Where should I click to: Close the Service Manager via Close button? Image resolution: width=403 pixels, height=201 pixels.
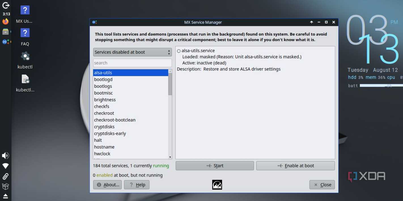[x=322, y=185]
